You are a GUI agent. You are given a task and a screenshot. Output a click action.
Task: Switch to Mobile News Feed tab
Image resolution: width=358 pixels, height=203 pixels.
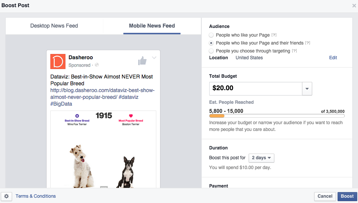click(152, 26)
